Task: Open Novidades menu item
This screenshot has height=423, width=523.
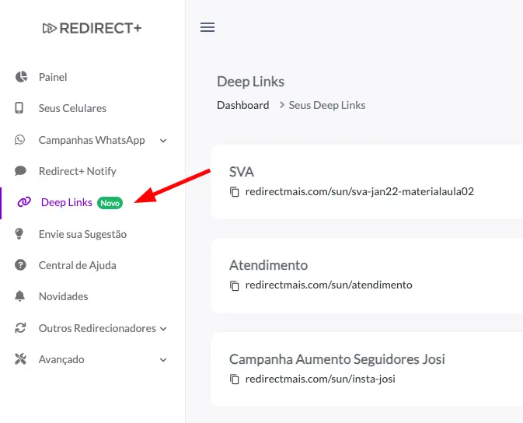Action: point(64,296)
